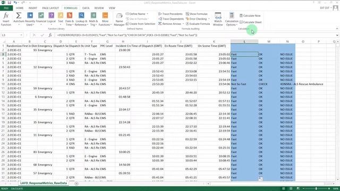Screen dimensions: 340x191
Task: Select column L header
Action: click(244, 41)
